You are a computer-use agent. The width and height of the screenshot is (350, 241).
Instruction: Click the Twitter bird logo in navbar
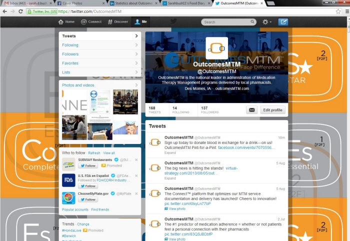pos(173,21)
